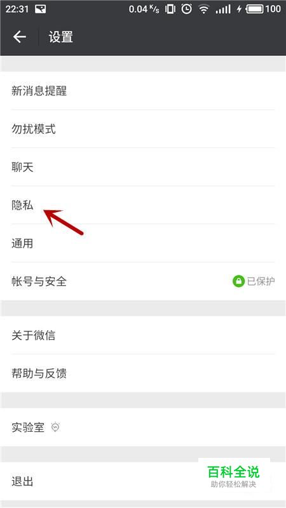
Task: Open 帐号与安全 settings
Action: coord(143,281)
